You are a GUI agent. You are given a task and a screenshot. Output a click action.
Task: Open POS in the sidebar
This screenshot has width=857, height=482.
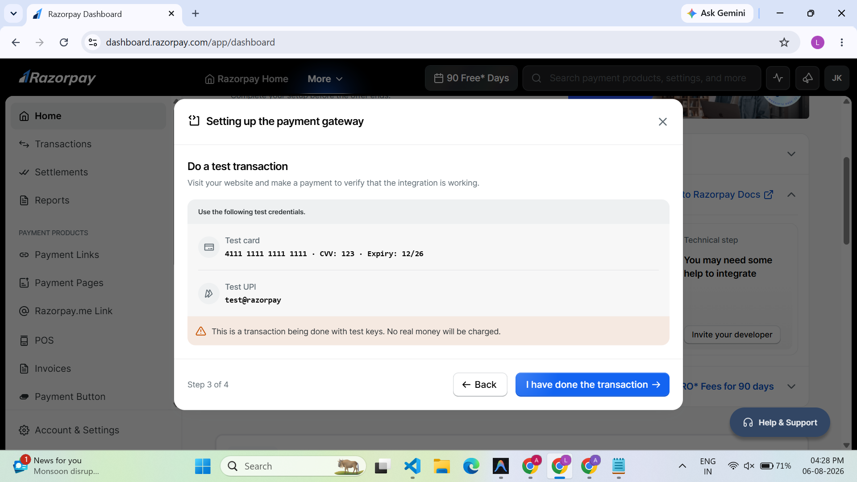click(88, 341)
